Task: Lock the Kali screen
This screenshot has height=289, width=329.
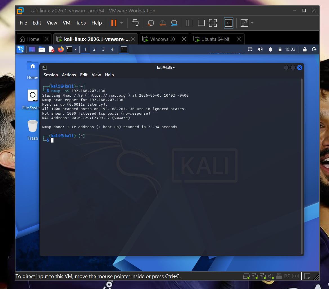Action: tap(305, 49)
